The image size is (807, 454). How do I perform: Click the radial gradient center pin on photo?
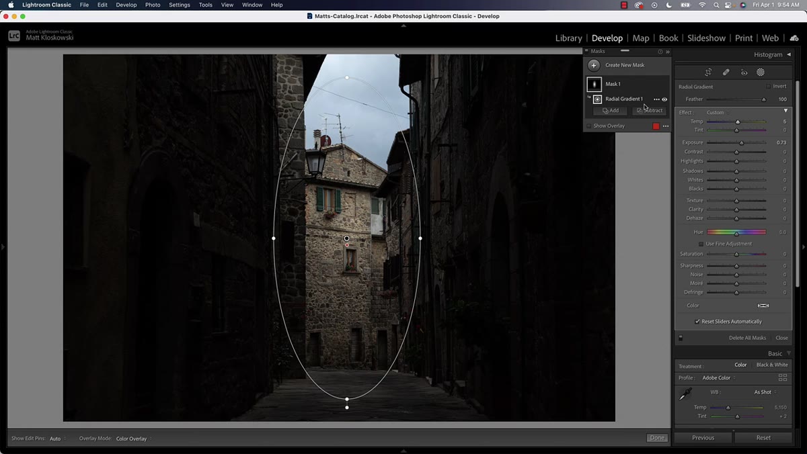pos(347,238)
